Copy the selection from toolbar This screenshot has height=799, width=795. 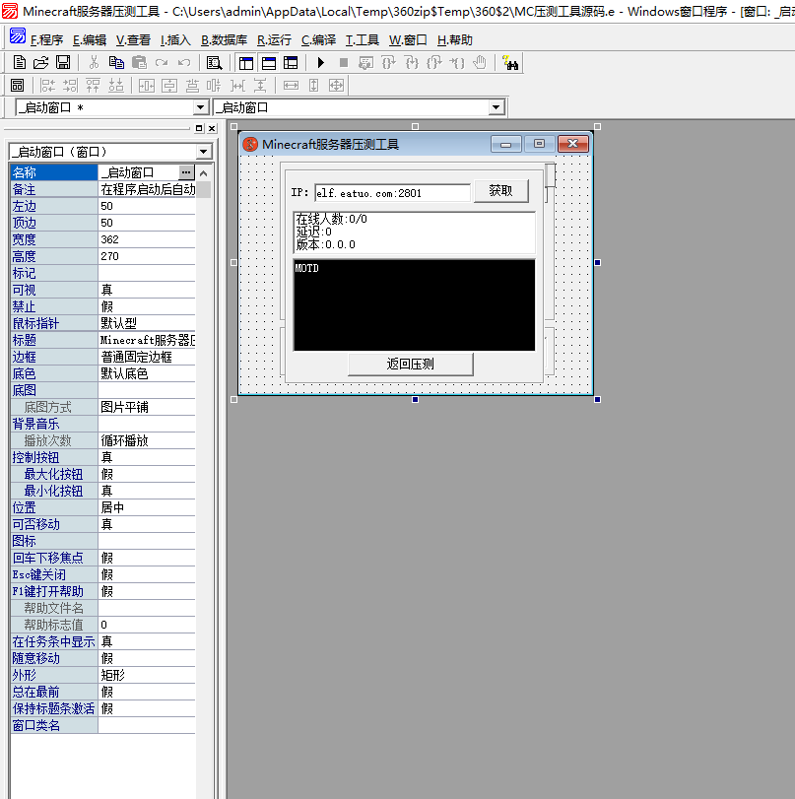click(x=116, y=63)
